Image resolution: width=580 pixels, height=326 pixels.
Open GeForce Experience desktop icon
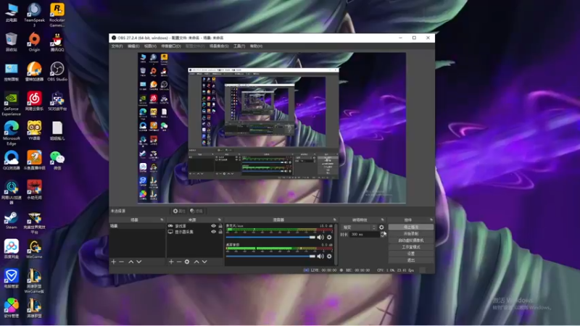[11, 104]
